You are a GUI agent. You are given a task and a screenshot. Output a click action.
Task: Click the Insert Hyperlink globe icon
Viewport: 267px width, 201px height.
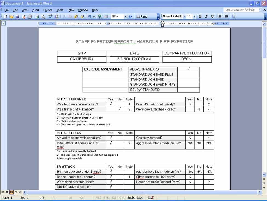click(x=100, y=16)
